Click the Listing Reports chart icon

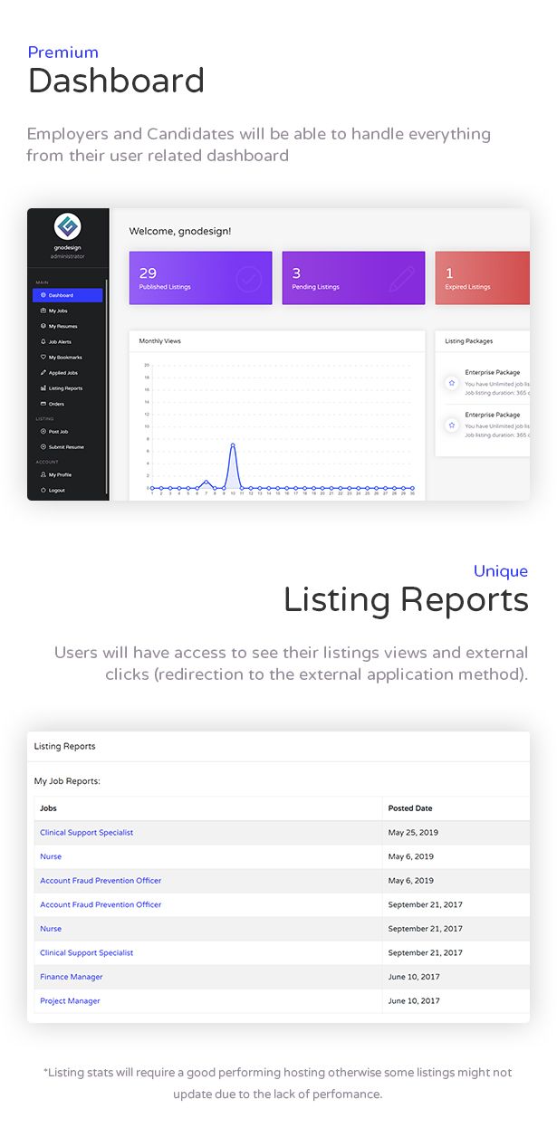[43, 388]
